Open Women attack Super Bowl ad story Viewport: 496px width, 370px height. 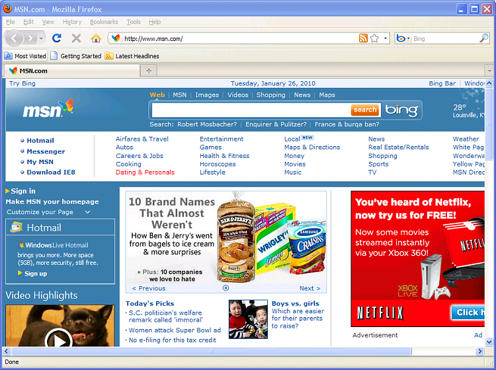point(175,330)
